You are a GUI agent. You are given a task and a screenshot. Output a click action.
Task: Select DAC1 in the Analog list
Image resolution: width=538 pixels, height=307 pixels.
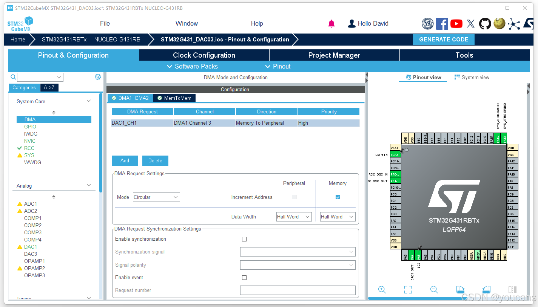point(31,247)
